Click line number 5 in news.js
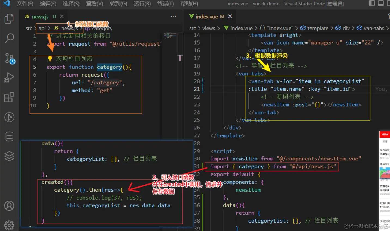This screenshot has height=231, width=390. click(35, 67)
